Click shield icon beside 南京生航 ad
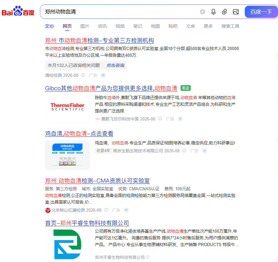The width and height of the screenshot is (278, 262). click(x=205, y=151)
